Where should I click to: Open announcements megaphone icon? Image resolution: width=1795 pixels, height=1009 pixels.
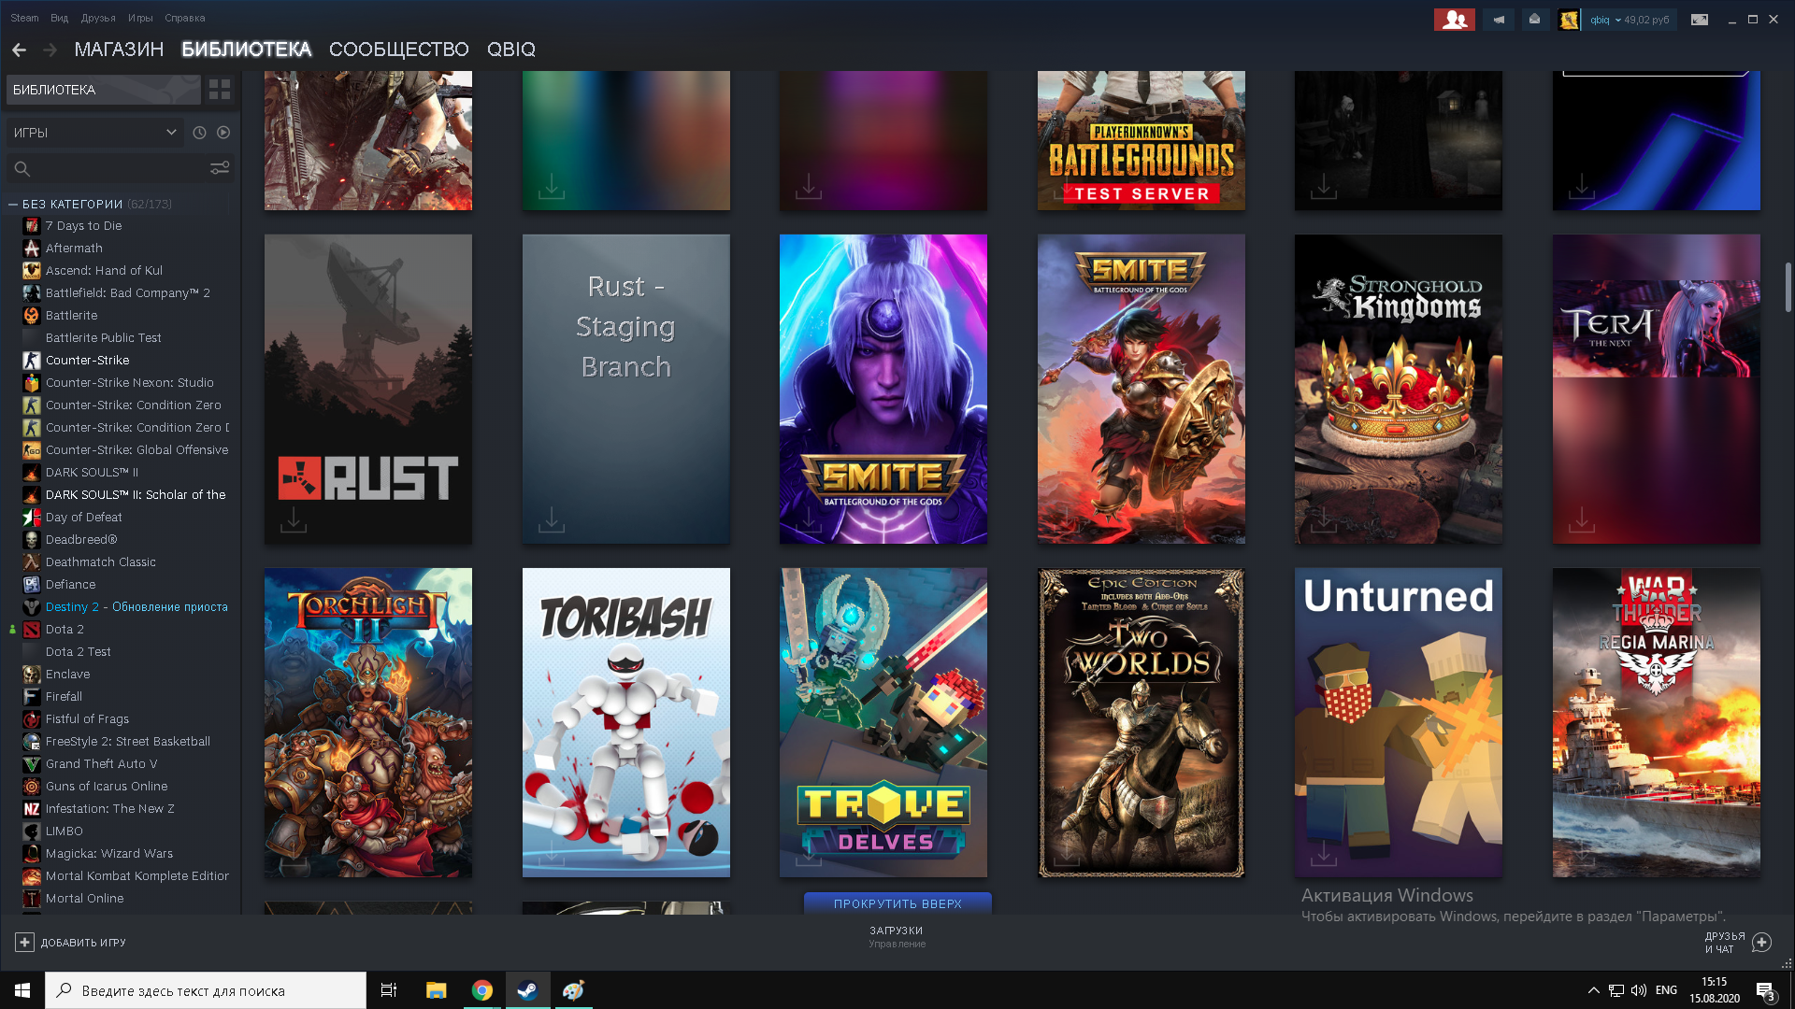tap(1499, 20)
